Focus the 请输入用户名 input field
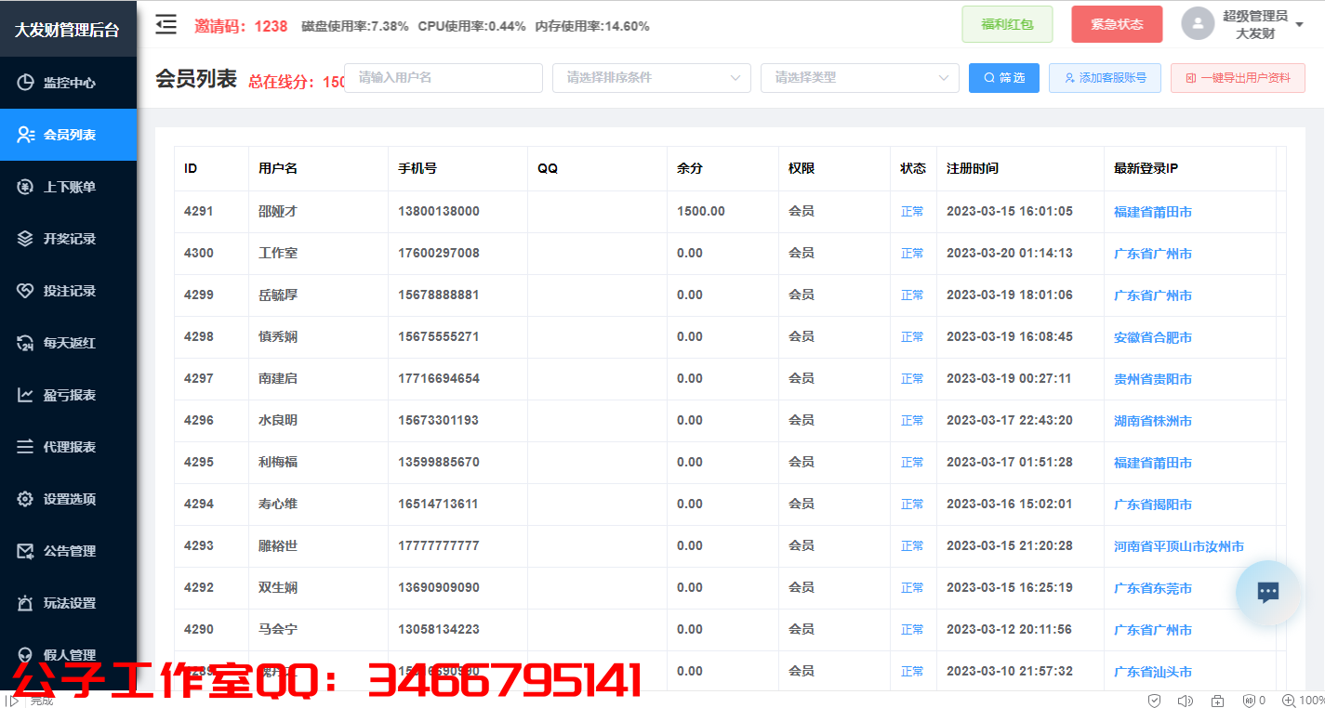The width and height of the screenshot is (1325, 708). [444, 78]
